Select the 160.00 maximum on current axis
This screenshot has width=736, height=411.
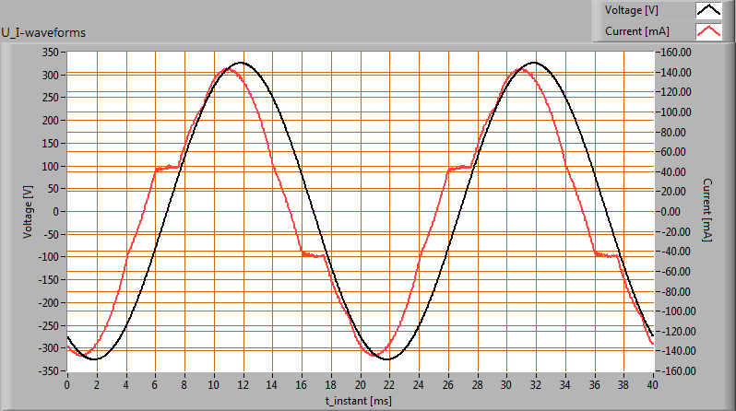[676, 52]
